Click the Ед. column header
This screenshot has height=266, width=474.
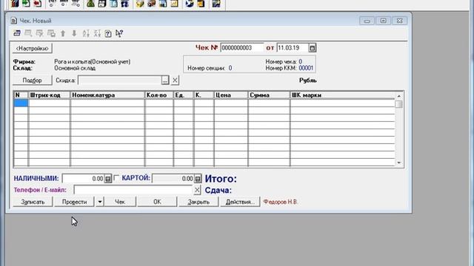pyautogui.click(x=184, y=95)
